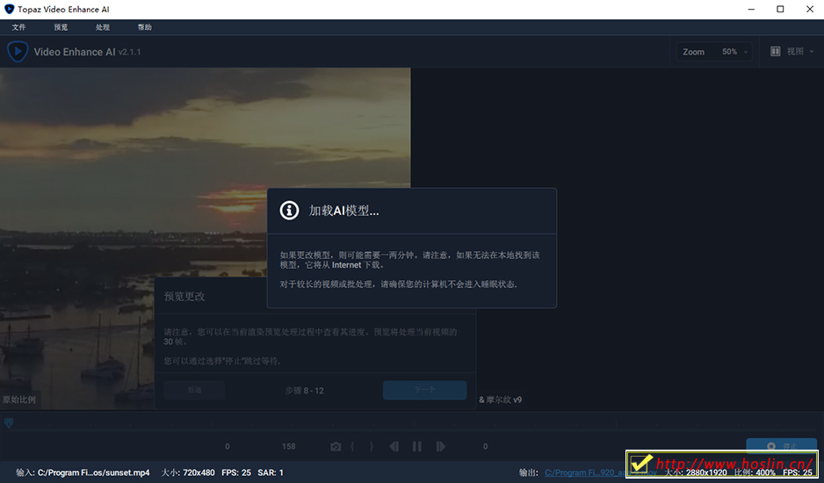Click the 加载AI模型... dialog title
The height and width of the screenshot is (483, 824).
tap(343, 211)
